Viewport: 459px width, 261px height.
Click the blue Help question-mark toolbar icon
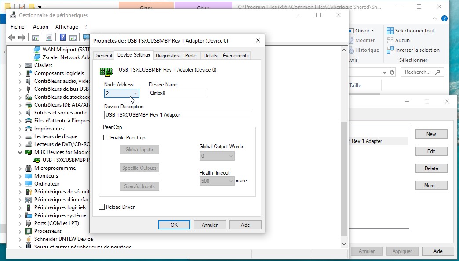(x=62, y=37)
